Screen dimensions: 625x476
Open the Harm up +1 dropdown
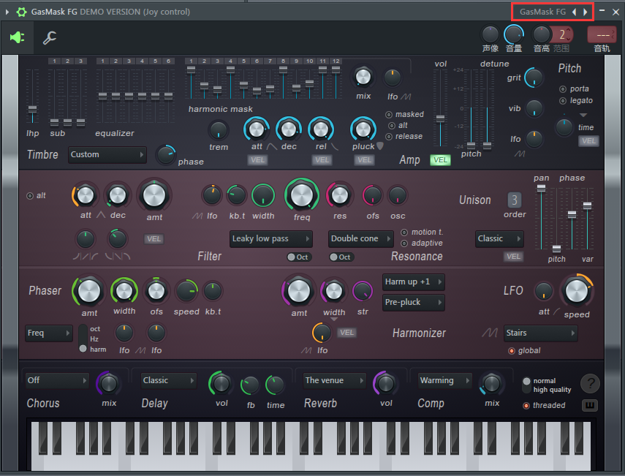coord(413,282)
